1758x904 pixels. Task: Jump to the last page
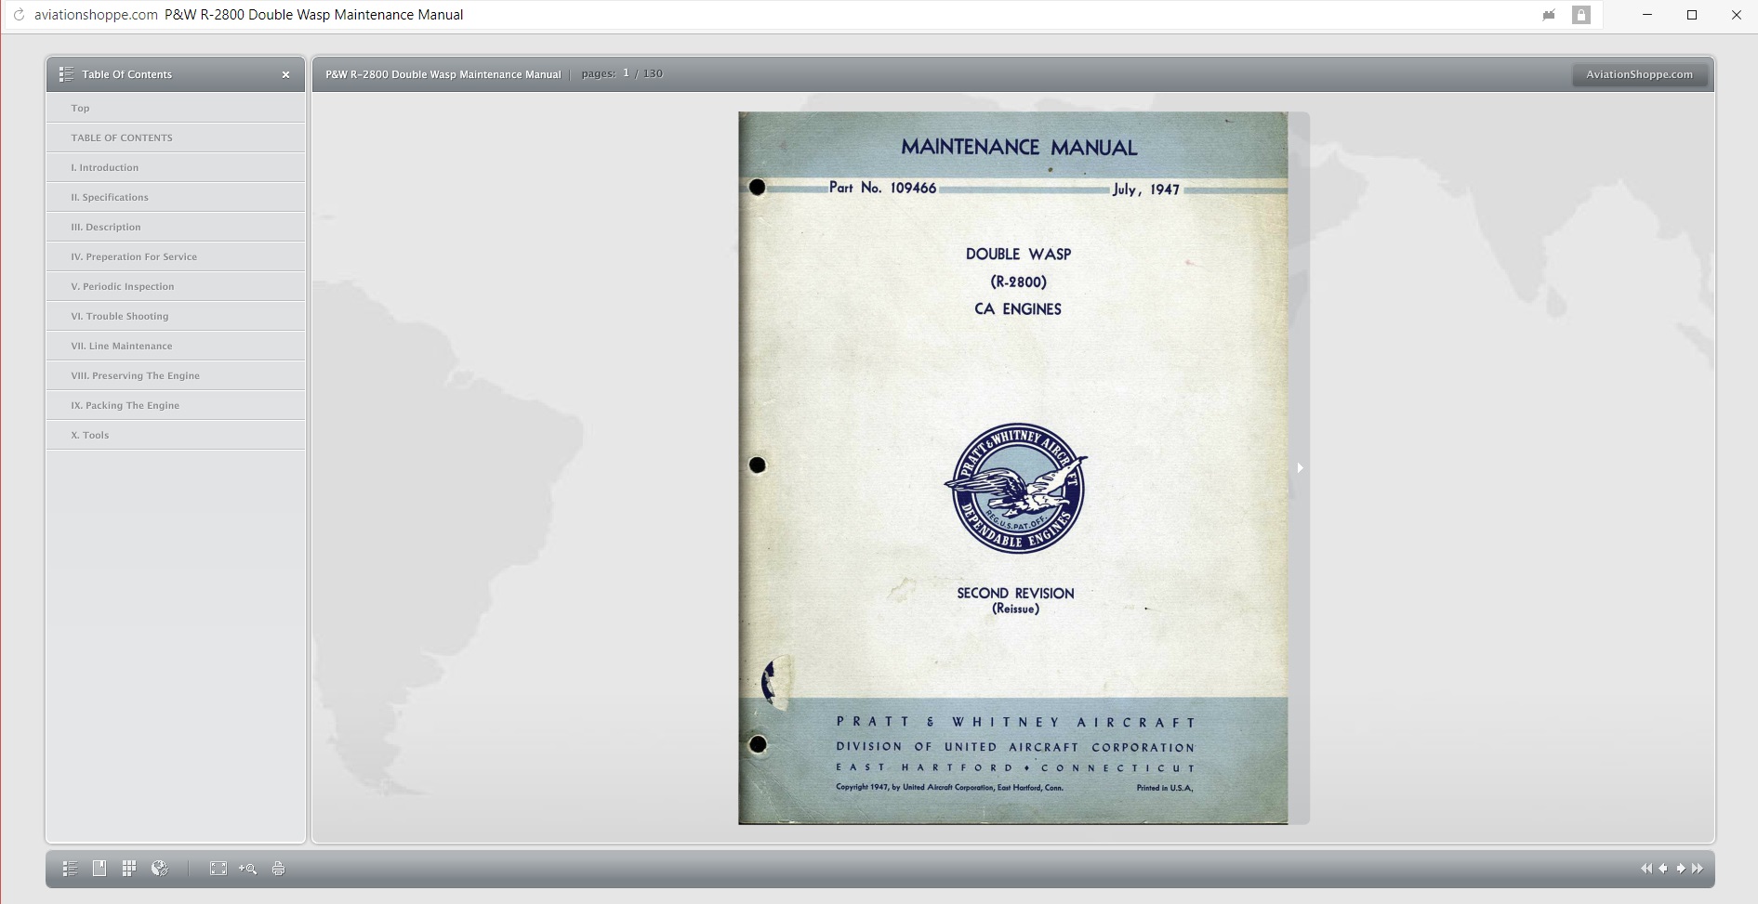pos(1698,869)
